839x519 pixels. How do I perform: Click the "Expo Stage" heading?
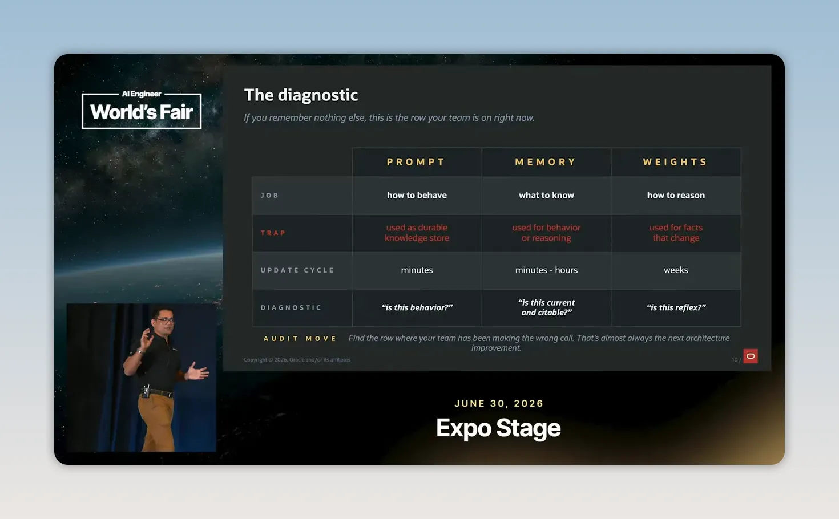(x=498, y=428)
